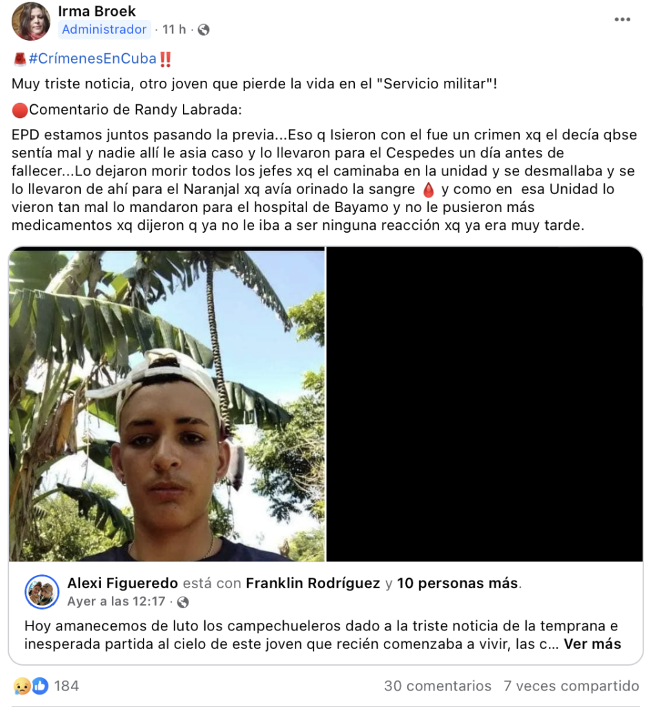Open the Irma Broek profile name link
The width and height of the screenshot is (651, 707).
point(97,11)
